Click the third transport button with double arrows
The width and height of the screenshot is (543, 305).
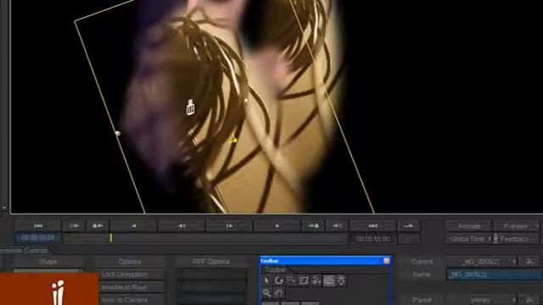(x=98, y=226)
